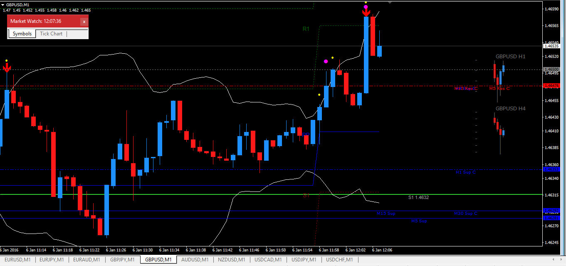The width and height of the screenshot is (566, 266).
Task: Click the 6 Jan 11:14 time axis label
Action: point(37,250)
